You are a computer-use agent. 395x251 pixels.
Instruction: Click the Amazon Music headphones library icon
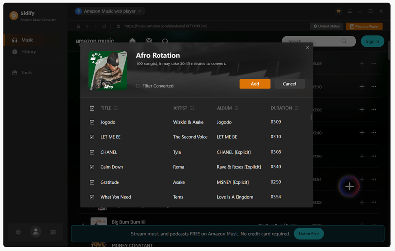click(165, 41)
